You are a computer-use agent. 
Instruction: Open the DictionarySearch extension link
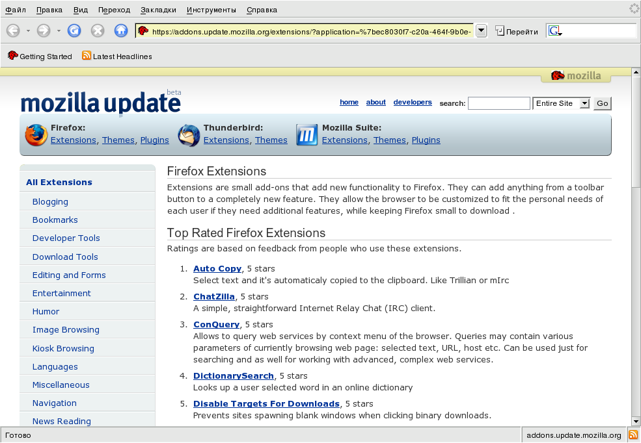tap(234, 375)
